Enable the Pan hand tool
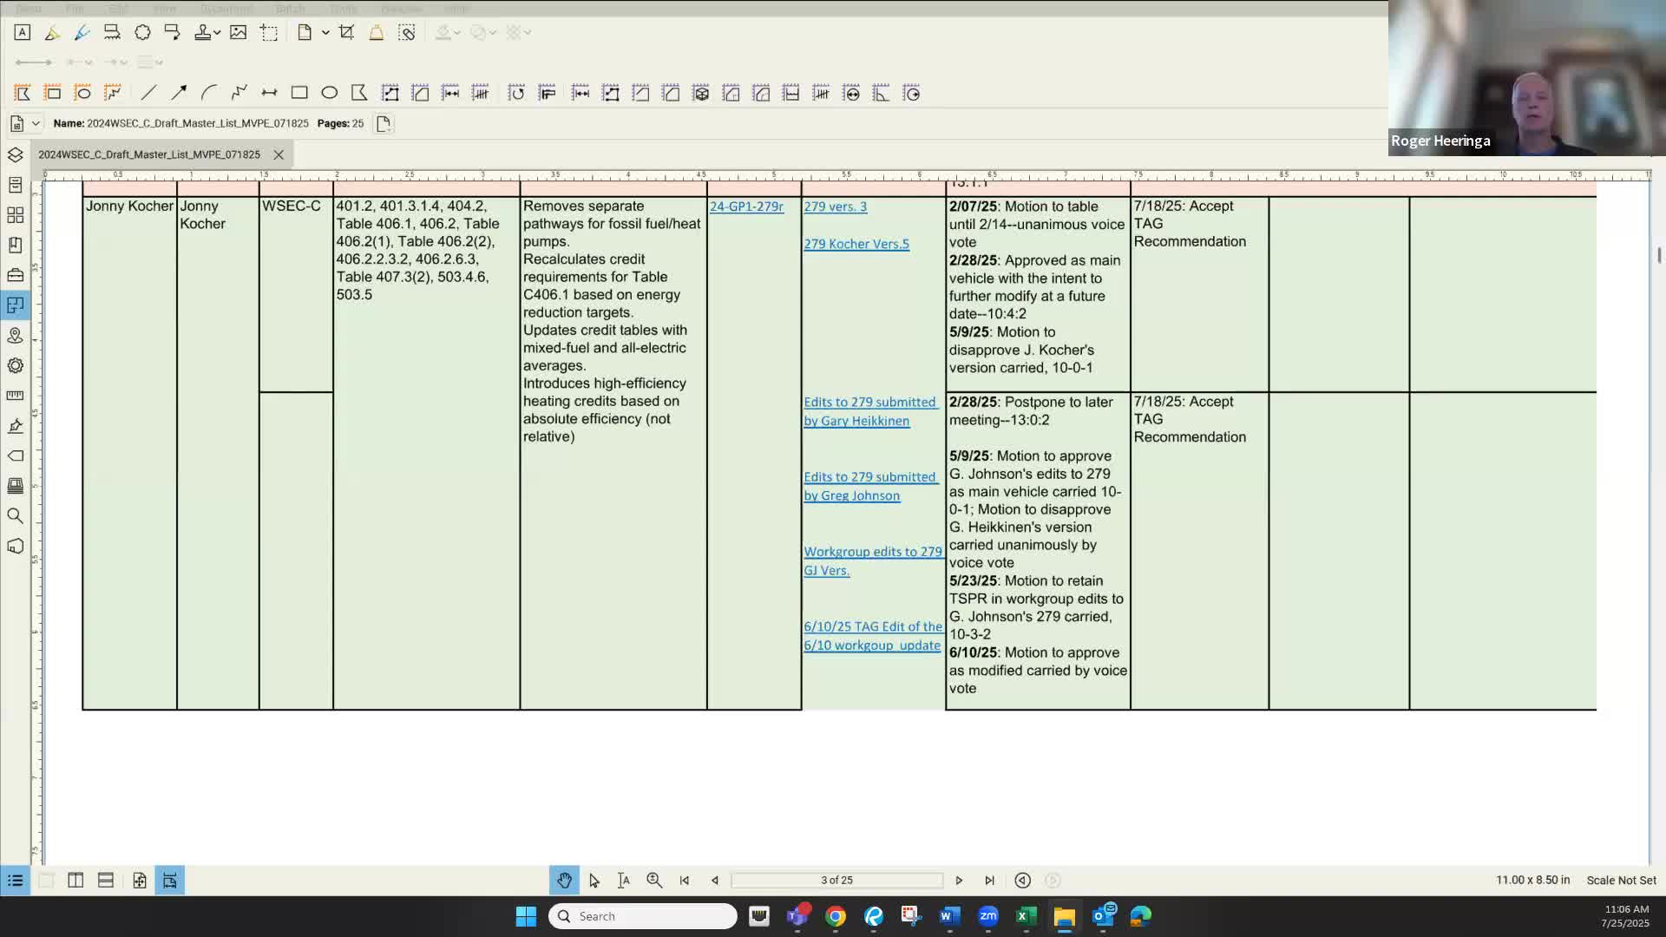 564,880
